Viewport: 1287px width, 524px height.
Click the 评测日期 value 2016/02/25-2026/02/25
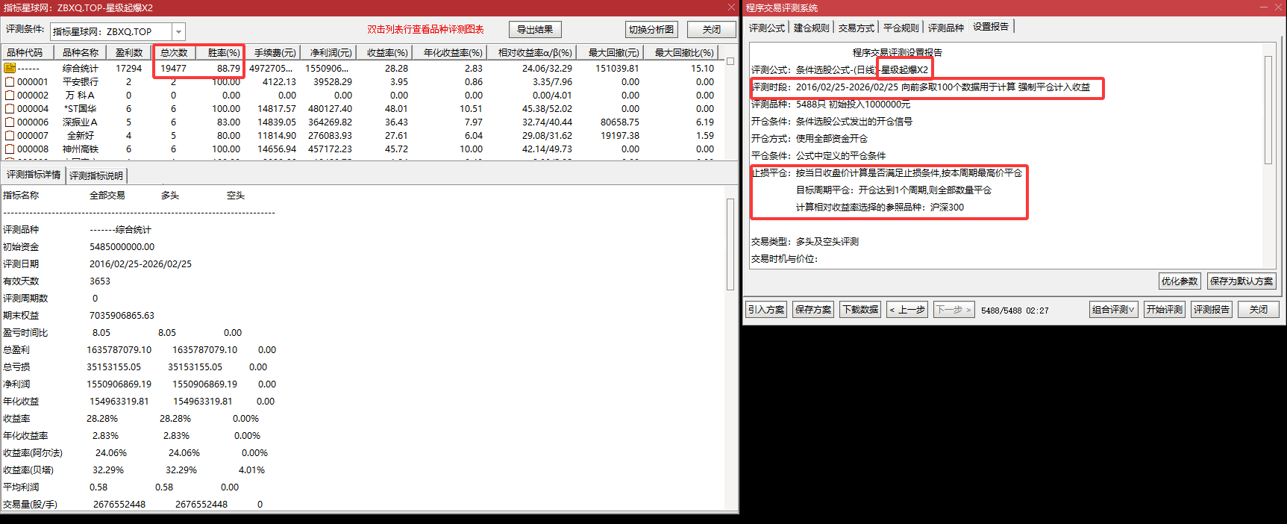[x=140, y=263]
